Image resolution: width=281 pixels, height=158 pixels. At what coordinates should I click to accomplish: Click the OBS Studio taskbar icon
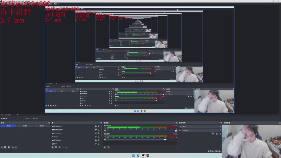(143, 155)
